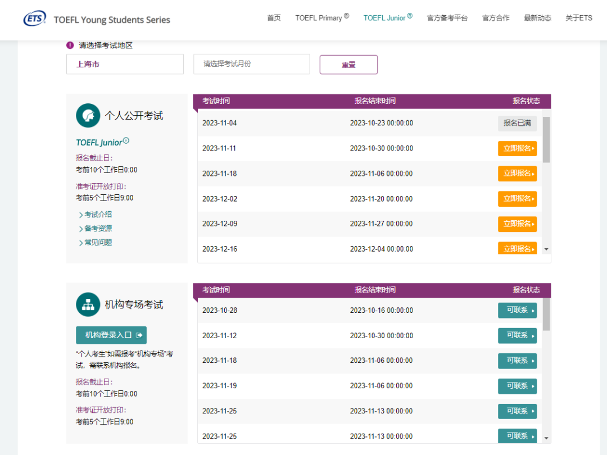
Task: Click deadline 2023-11-20 00:00:00 cell
Action: coord(381,199)
